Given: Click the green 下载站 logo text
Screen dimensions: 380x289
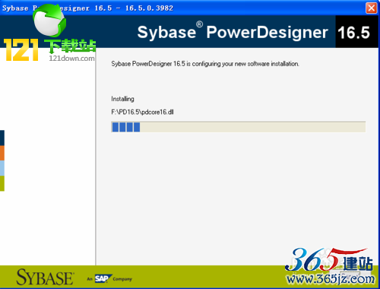Looking at the screenshot, I should click(71, 46).
